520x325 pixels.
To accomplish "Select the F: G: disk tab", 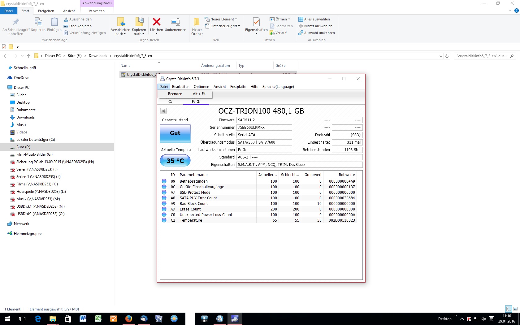I will 196,102.
